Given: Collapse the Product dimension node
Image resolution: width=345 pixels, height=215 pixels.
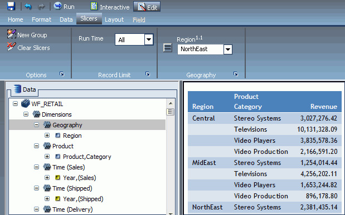Looking at the screenshot, I should [x=36, y=146].
